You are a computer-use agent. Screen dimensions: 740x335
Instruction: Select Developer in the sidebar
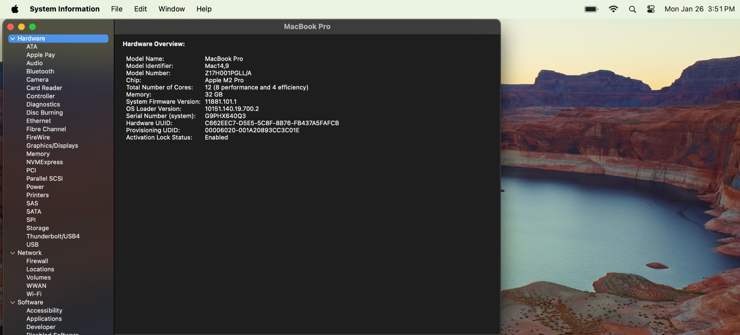[41, 327]
